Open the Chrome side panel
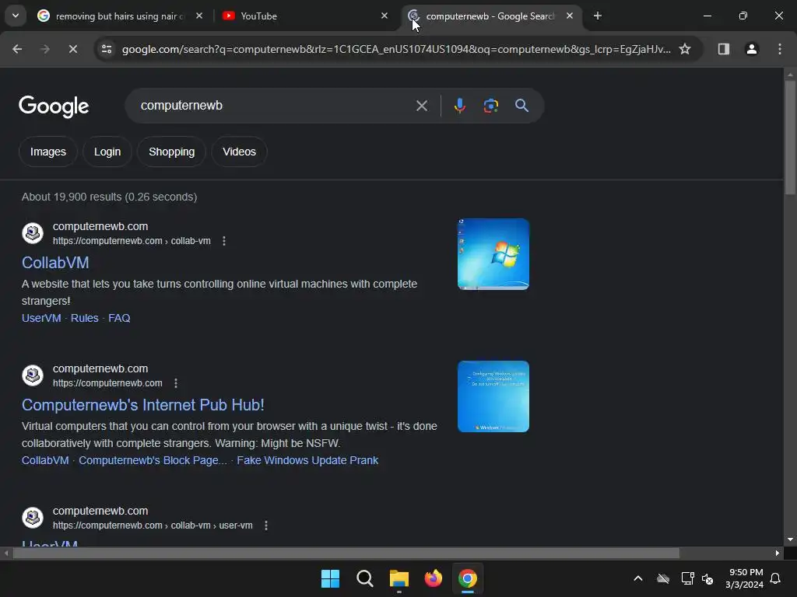This screenshot has width=797, height=597. tap(724, 49)
